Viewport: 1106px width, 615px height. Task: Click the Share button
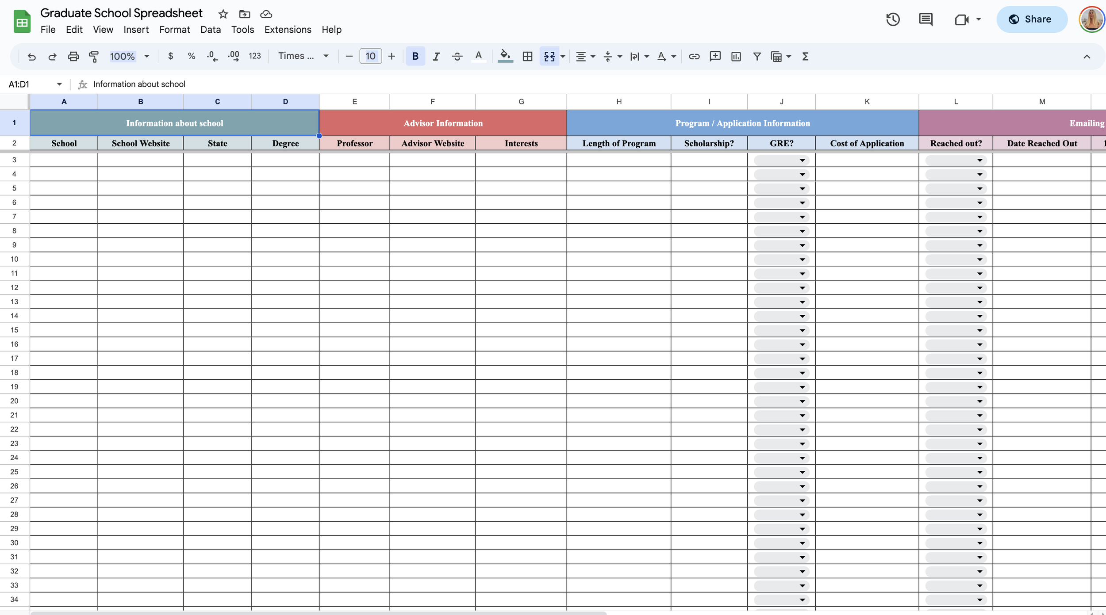[x=1031, y=19]
